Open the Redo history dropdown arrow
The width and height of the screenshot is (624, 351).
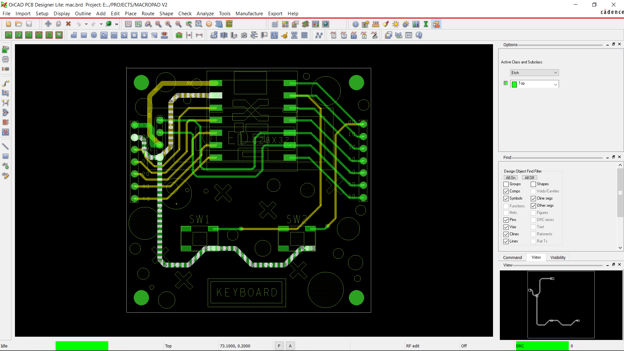click(101, 24)
